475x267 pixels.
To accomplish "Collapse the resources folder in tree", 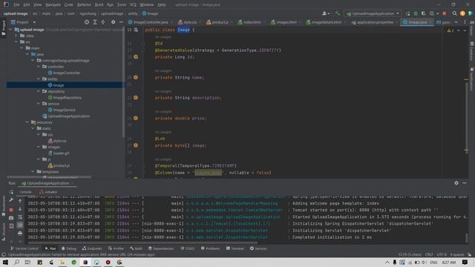I will pyautogui.click(x=27, y=122).
